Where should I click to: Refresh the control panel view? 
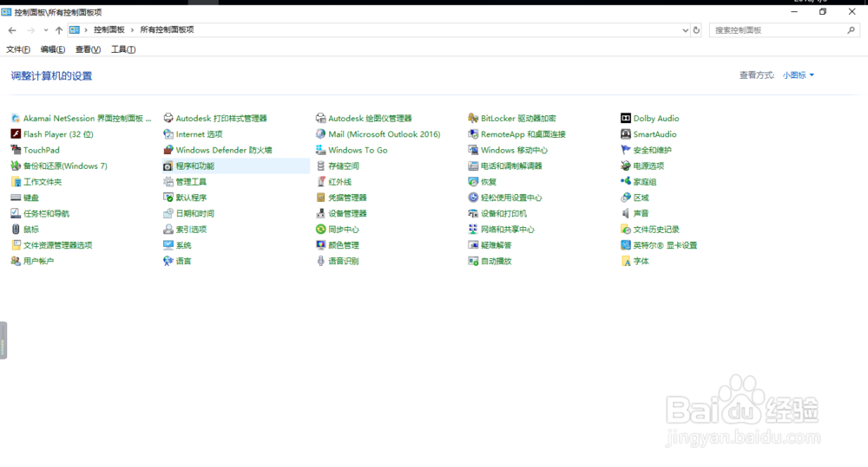pos(696,30)
